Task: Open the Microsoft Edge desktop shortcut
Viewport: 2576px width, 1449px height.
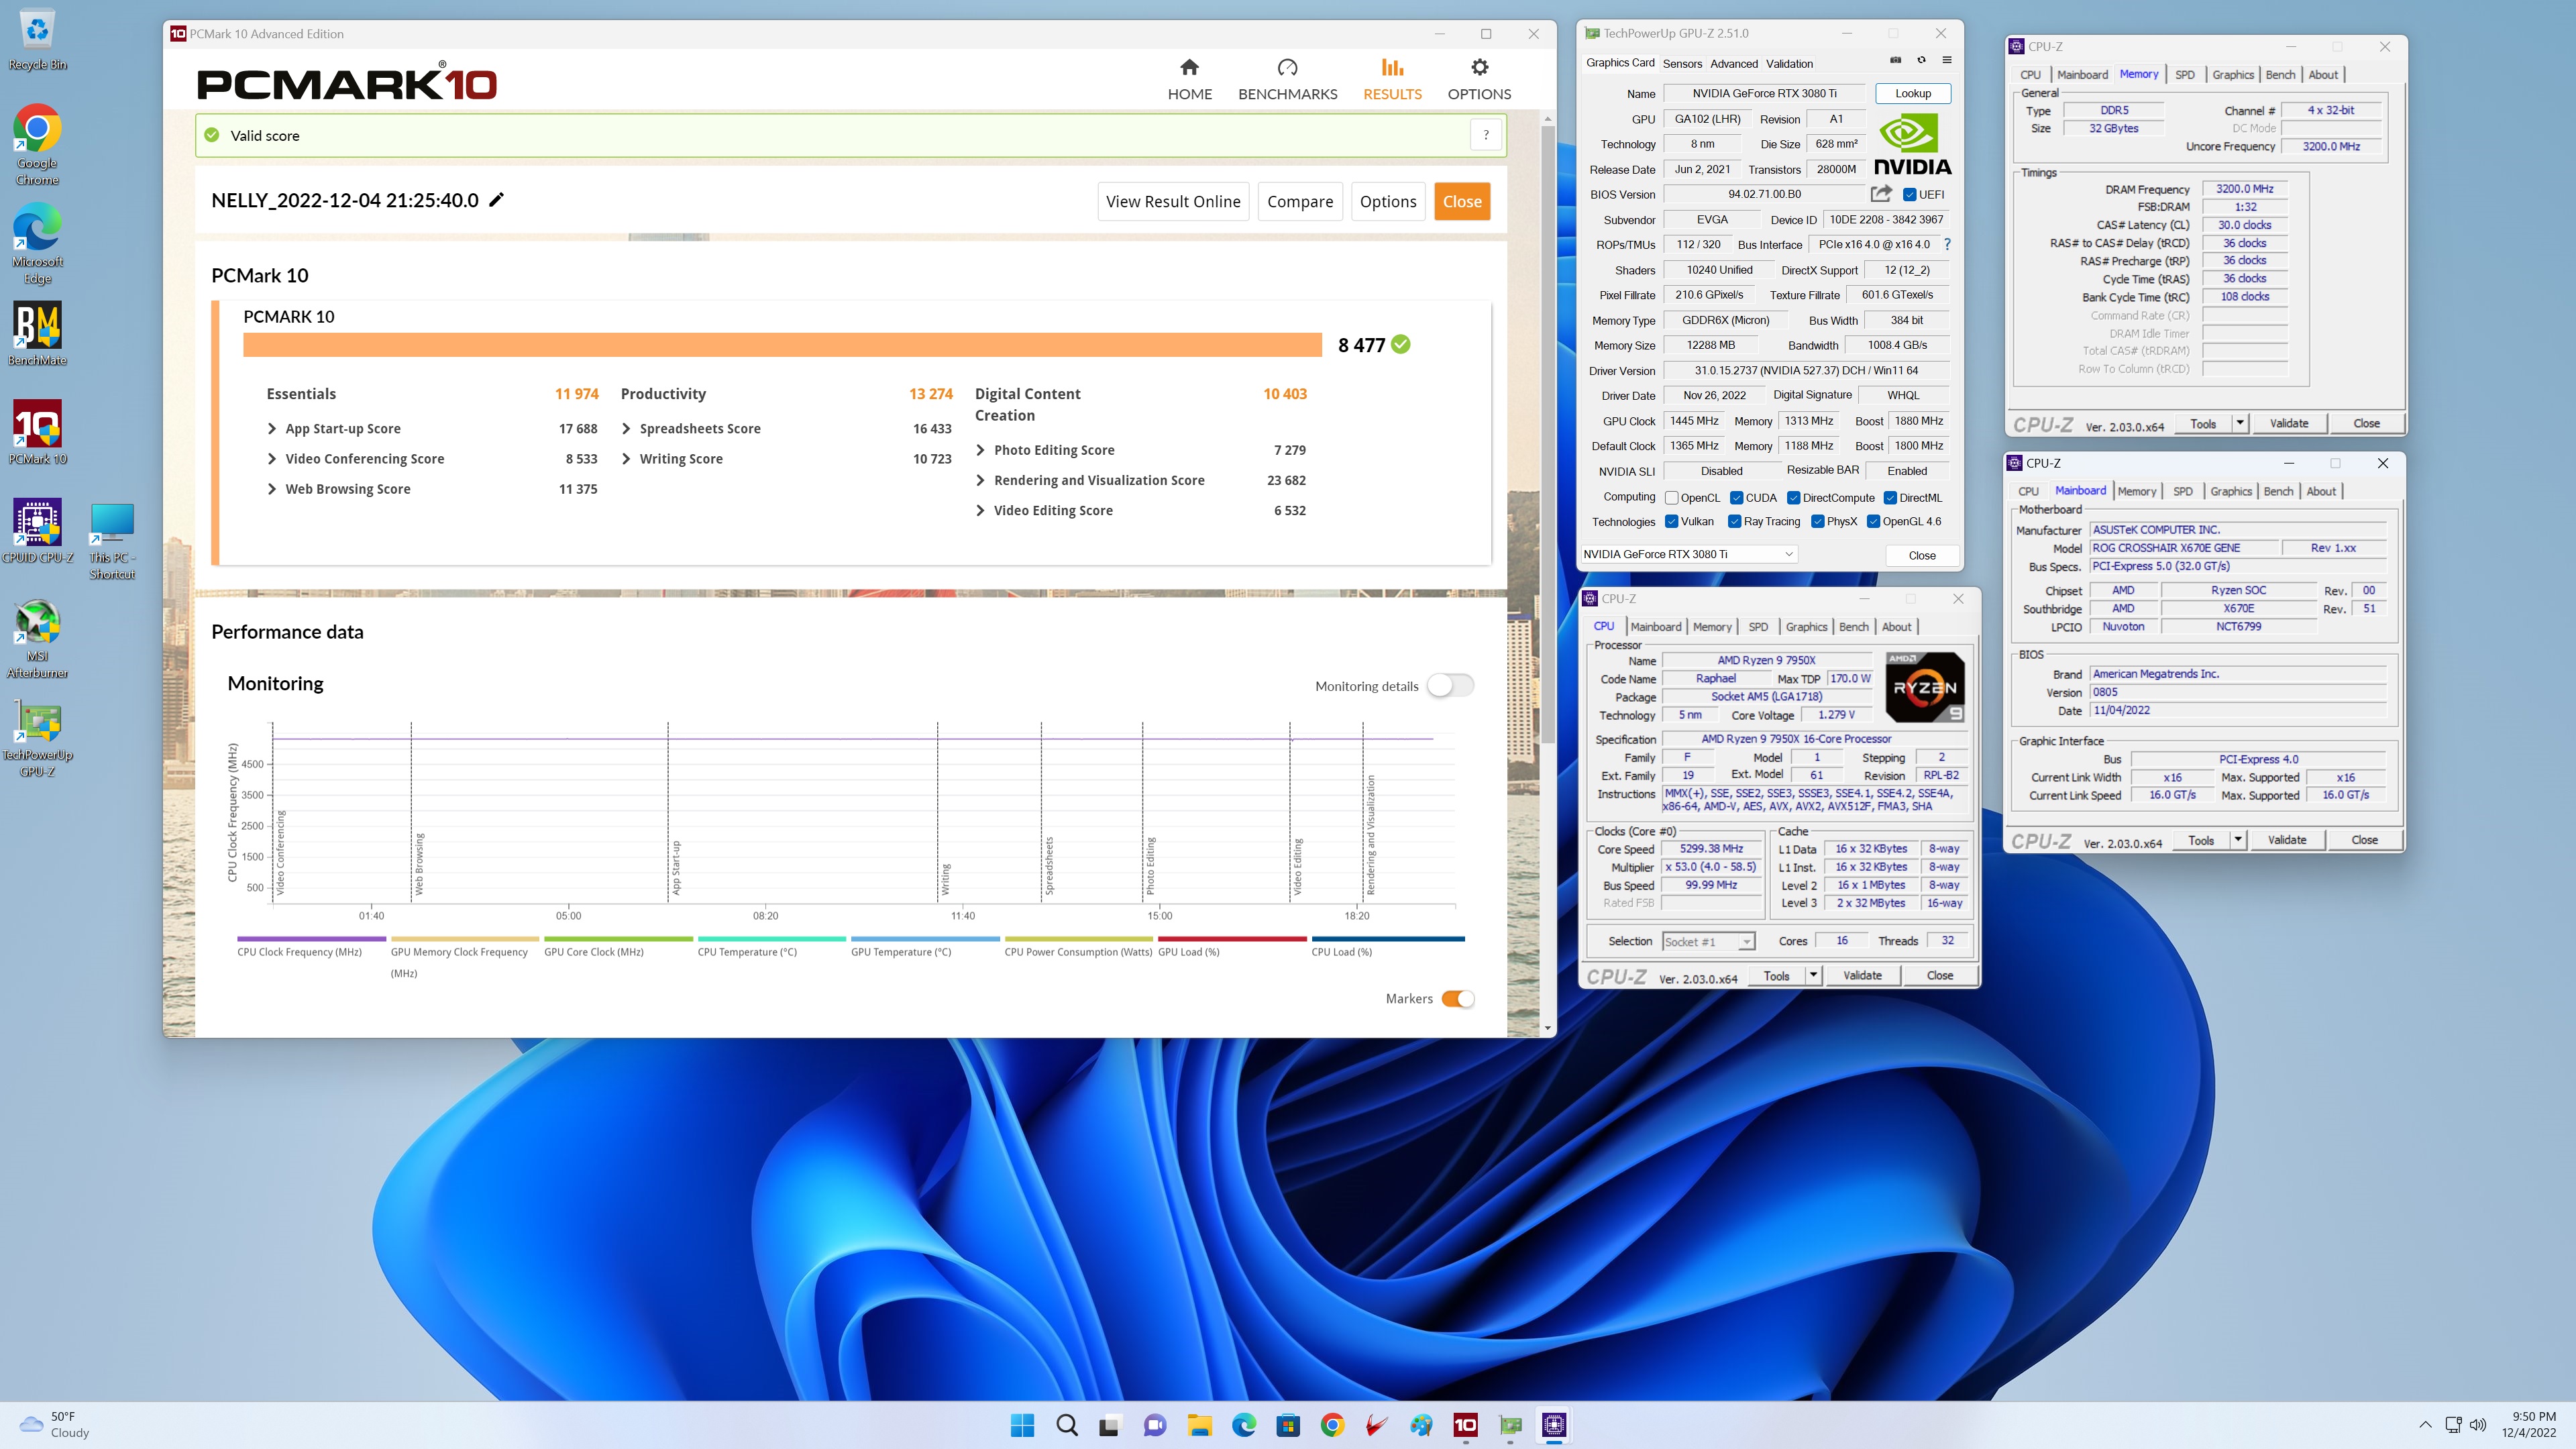Action: (x=37, y=244)
